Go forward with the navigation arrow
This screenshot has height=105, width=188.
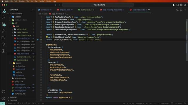[59, 5]
